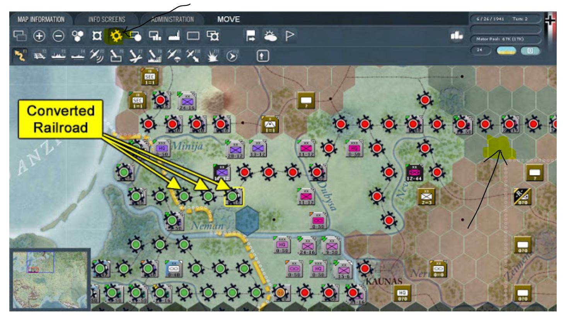Click the boxed up-arrow button
Image resolution: width=566 pixels, height=322 pixels.
click(x=263, y=56)
